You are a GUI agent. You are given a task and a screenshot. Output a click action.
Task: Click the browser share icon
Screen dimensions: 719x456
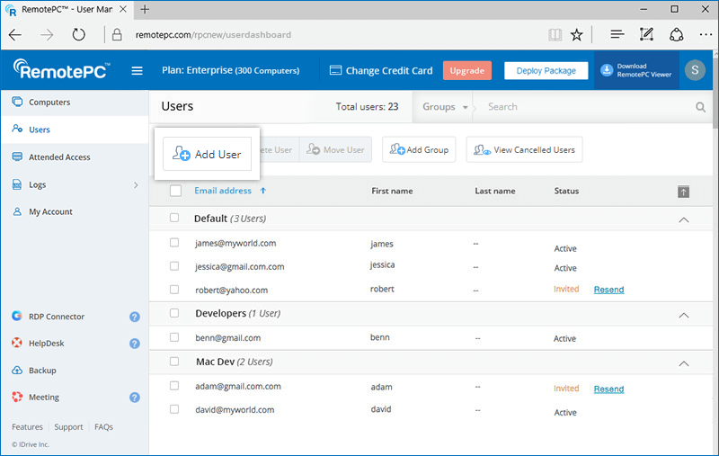click(677, 35)
